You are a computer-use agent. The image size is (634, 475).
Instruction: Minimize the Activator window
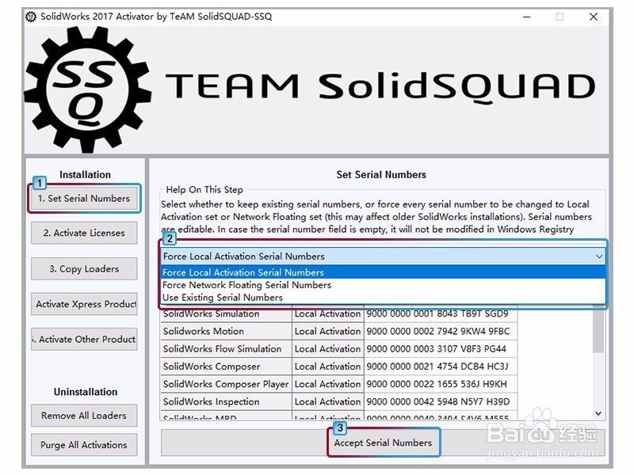point(526,17)
